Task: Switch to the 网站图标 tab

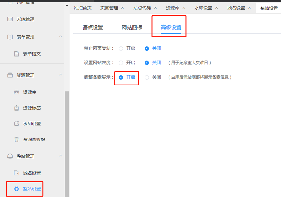Action: (x=132, y=28)
